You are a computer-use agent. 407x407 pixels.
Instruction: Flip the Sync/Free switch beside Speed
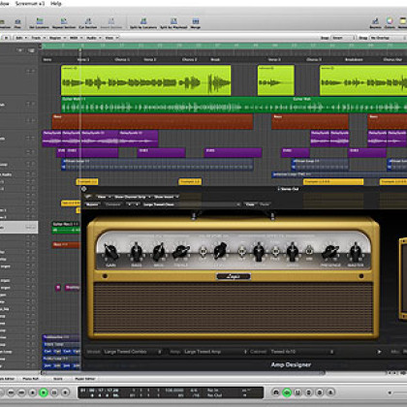click(x=309, y=251)
